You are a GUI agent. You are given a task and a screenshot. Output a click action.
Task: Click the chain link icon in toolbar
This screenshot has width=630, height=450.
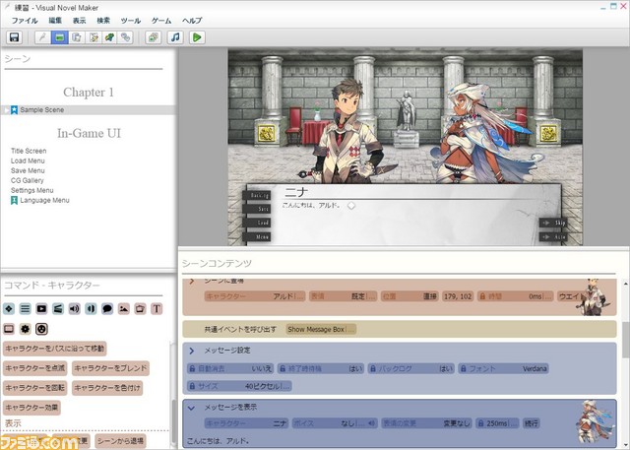click(126, 37)
